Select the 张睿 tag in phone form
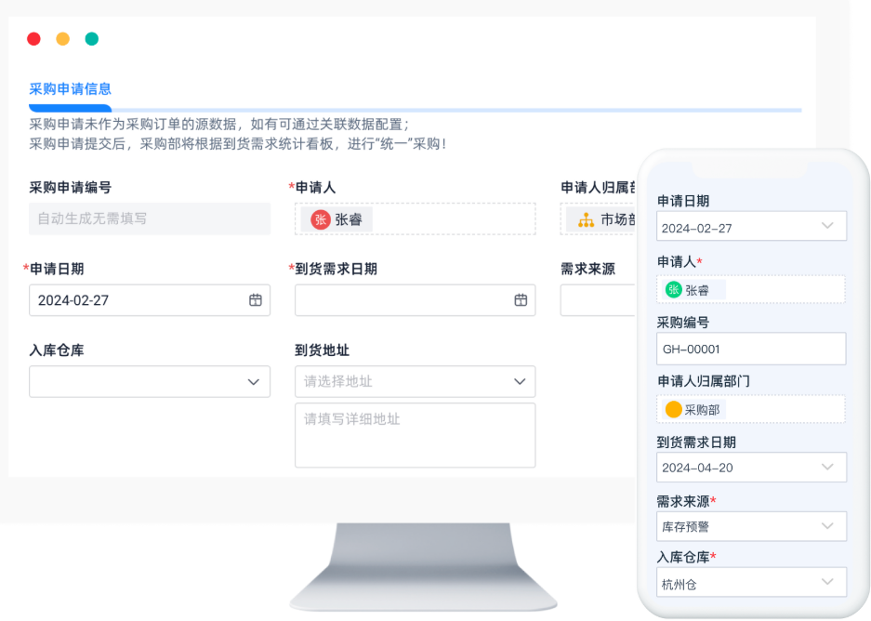Viewport: 871px width, 621px height. (693, 290)
